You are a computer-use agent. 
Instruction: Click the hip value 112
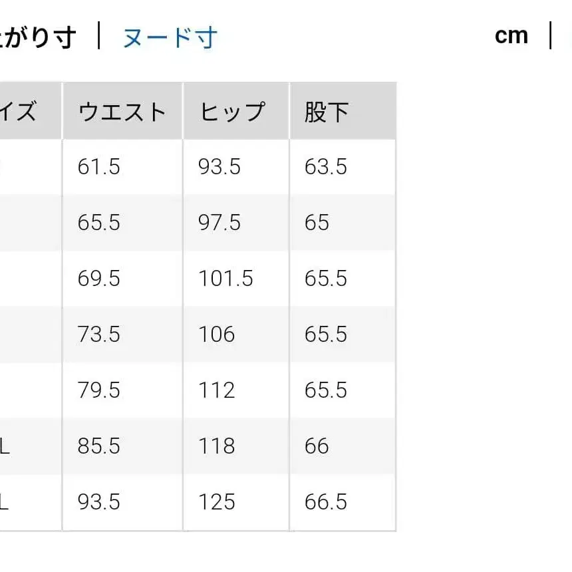pos(215,390)
